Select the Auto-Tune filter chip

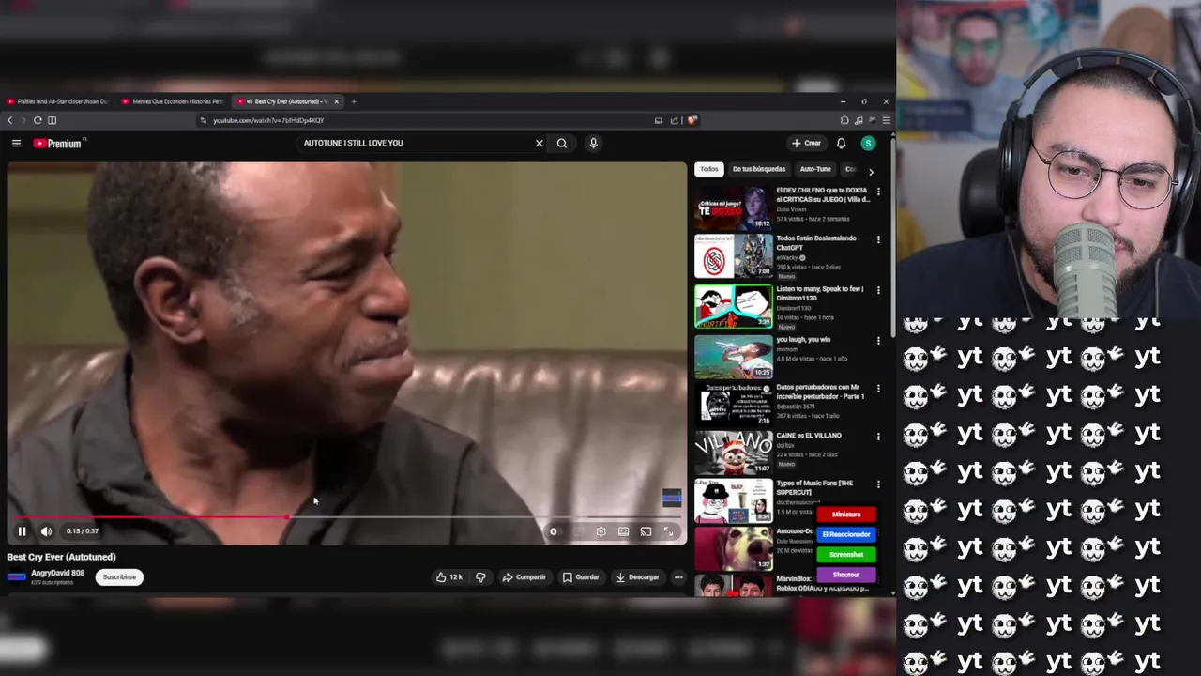coord(815,169)
